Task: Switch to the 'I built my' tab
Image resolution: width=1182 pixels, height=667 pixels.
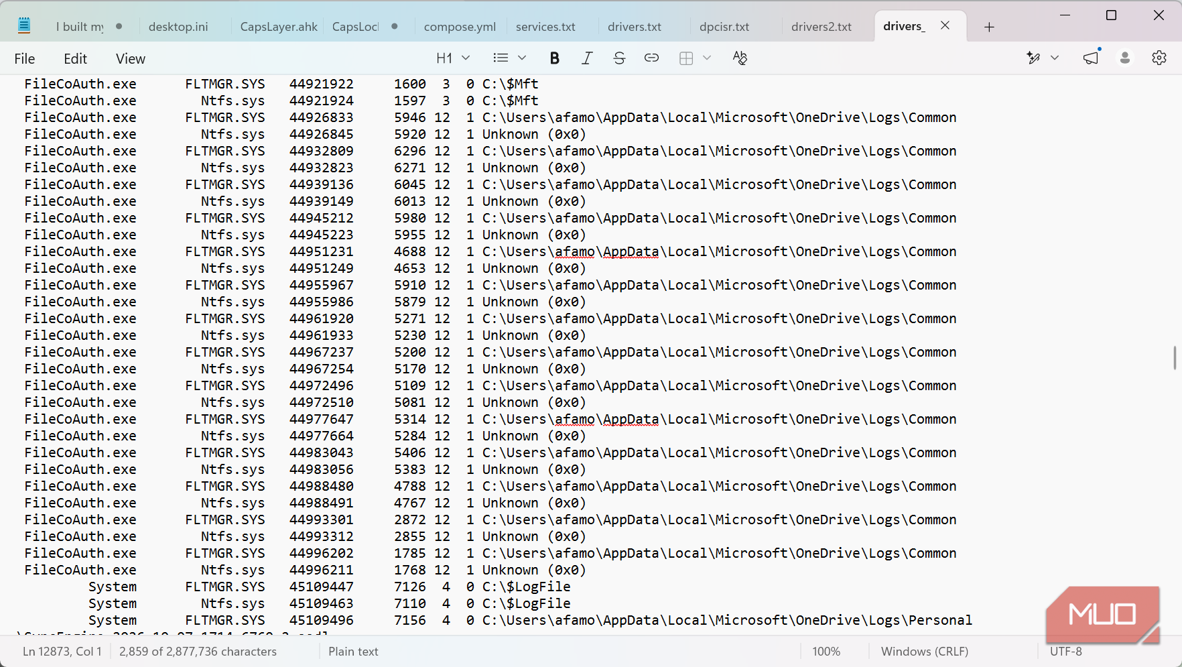Action: tap(80, 27)
